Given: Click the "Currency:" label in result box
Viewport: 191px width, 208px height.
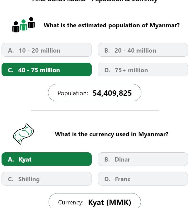Looking at the screenshot, I should coord(71,202).
